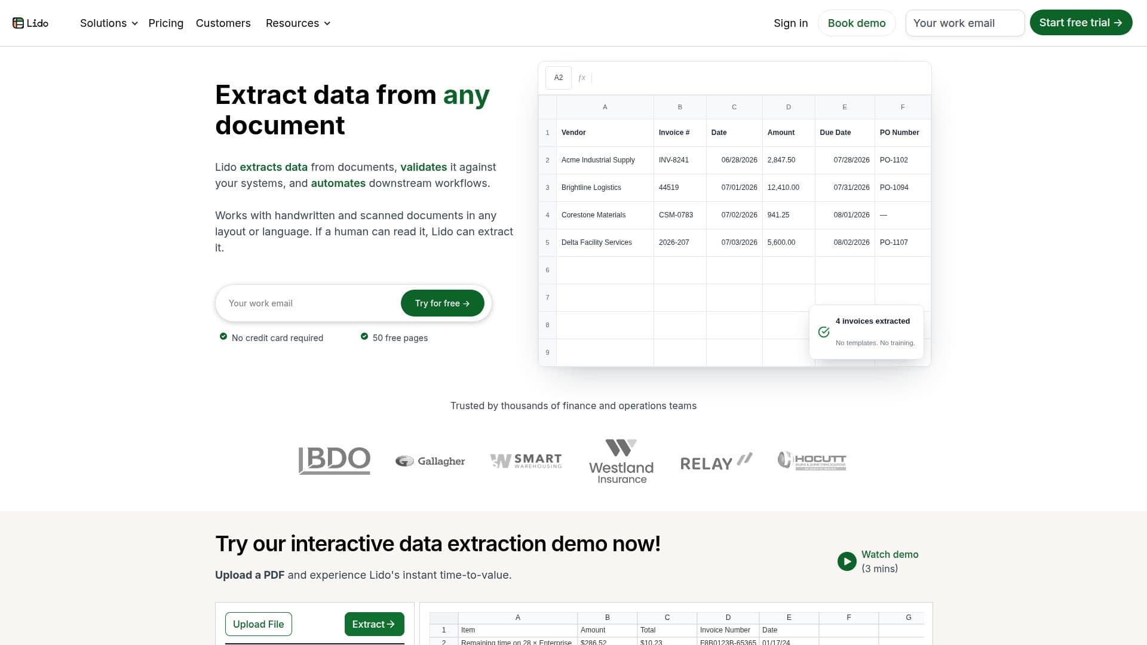Click the Gallagher company logo
1147x645 pixels.
[x=430, y=461]
